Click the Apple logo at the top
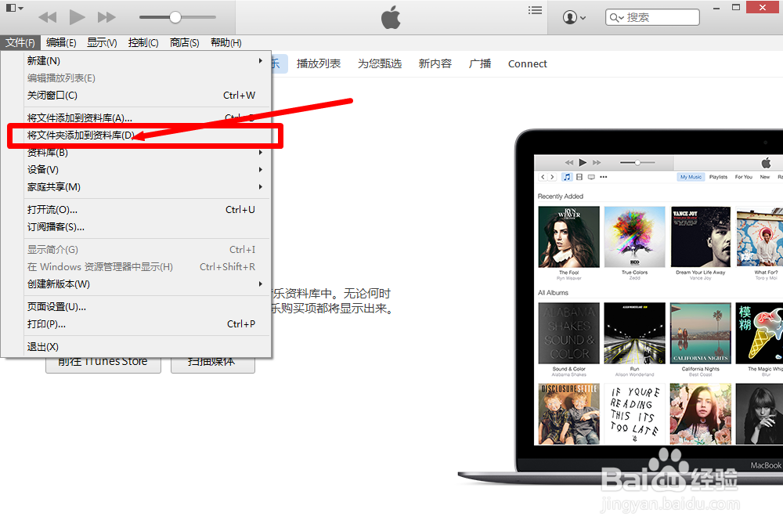Viewport: 783px width, 531px height. (390, 16)
